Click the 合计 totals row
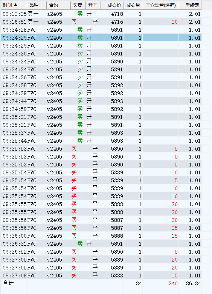Image resolution: width=212 pixels, height=294 pixels. [101, 283]
